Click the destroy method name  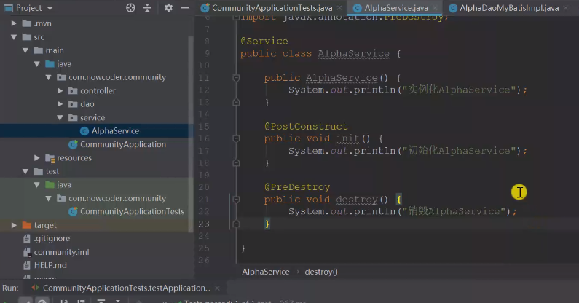point(357,200)
